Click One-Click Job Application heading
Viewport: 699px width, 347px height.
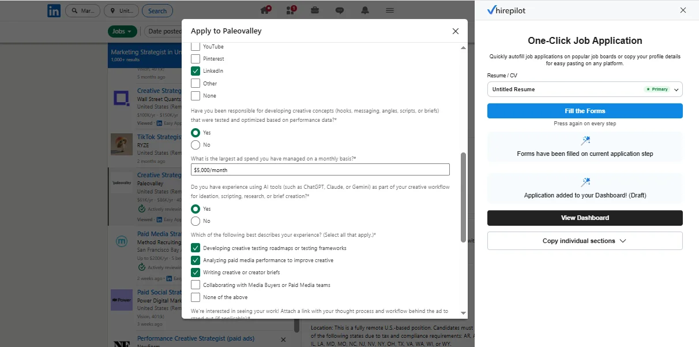(x=585, y=40)
